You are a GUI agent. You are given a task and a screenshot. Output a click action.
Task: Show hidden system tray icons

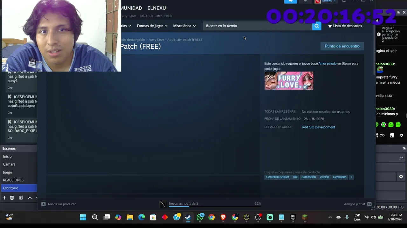click(330, 217)
